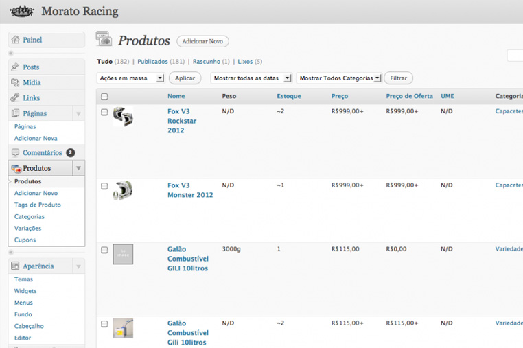Collapse the Produtos menu arrow
523x348 pixels.
(x=79, y=168)
